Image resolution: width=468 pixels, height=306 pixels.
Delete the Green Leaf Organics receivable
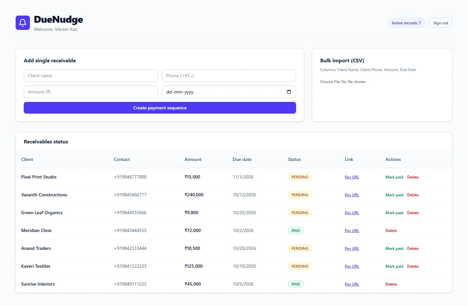pos(413,213)
